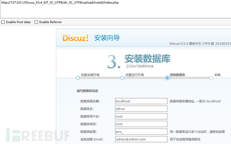Click the 创建数据库 step label

[177, 75]
